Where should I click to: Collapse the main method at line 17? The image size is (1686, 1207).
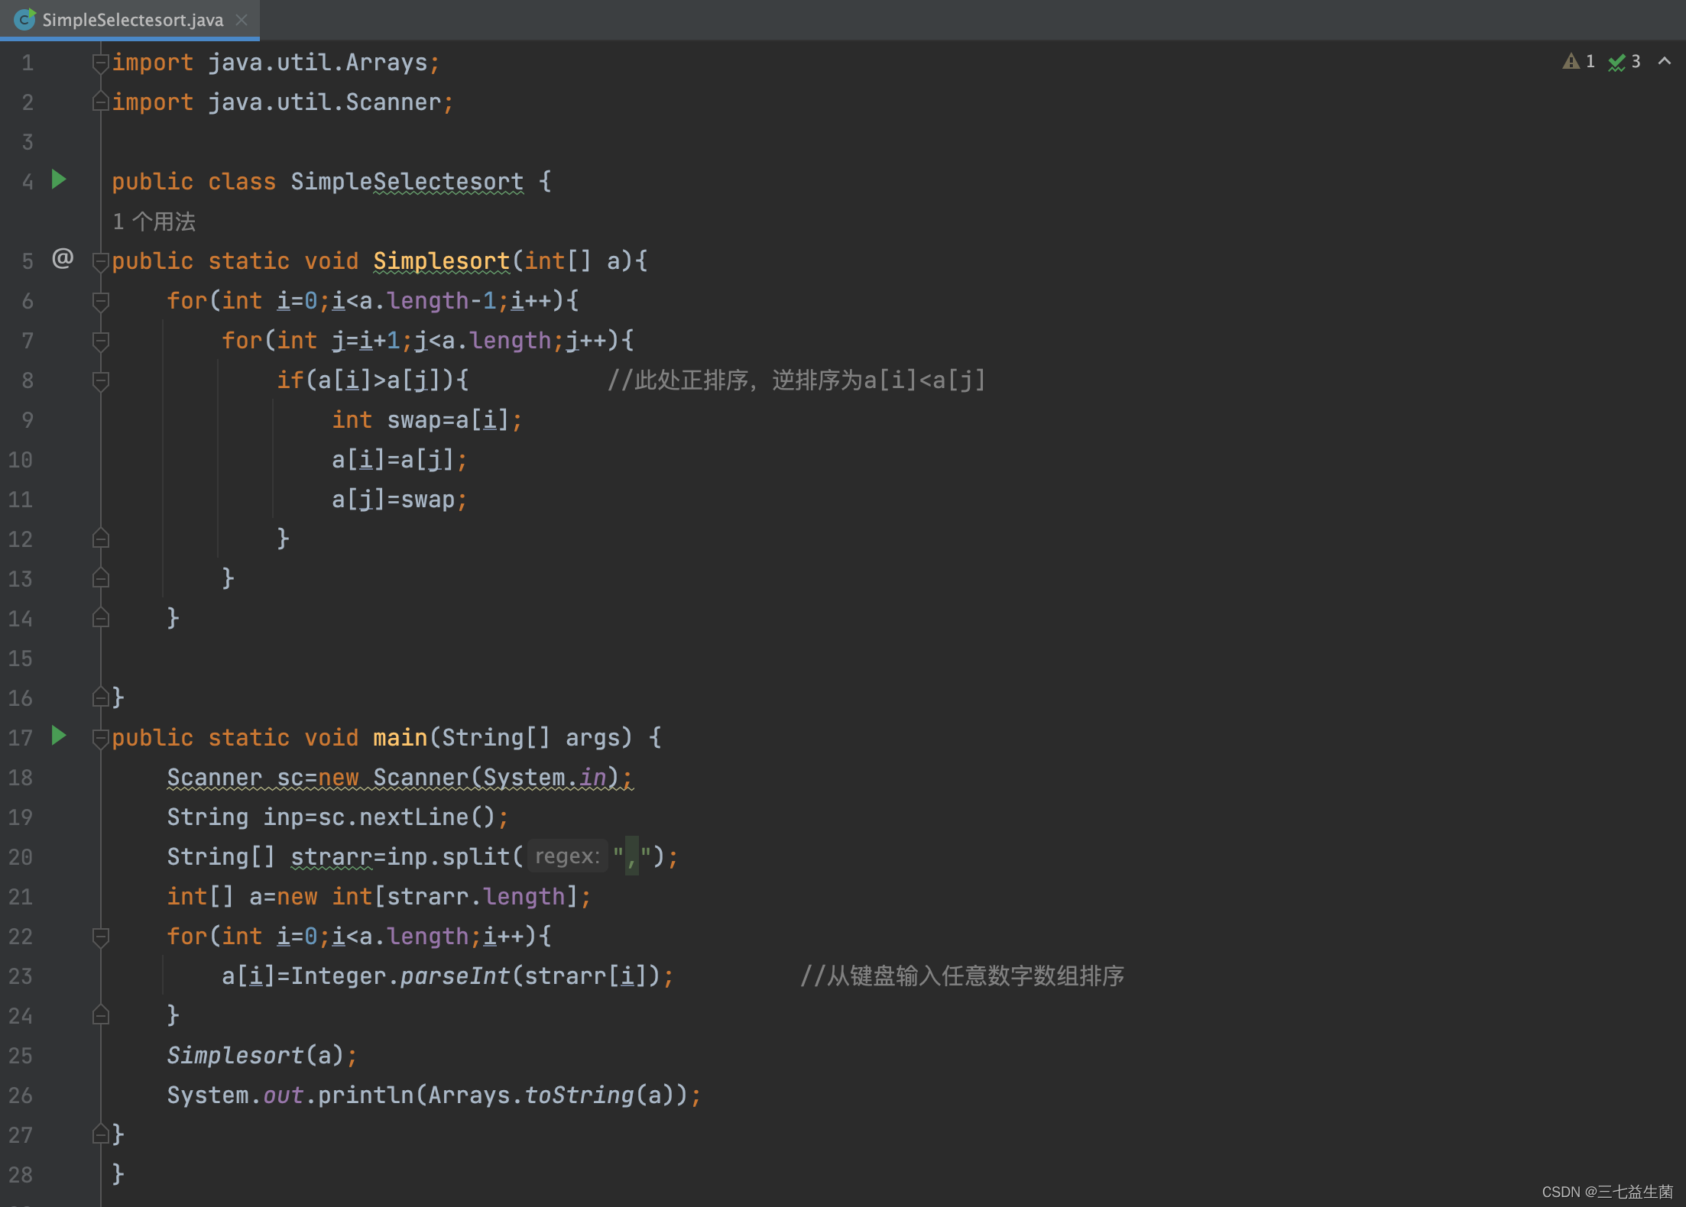pyautogui.click(x=100, y=738)
